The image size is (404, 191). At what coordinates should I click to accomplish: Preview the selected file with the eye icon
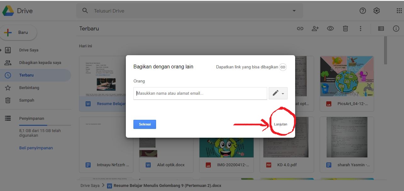330,29
